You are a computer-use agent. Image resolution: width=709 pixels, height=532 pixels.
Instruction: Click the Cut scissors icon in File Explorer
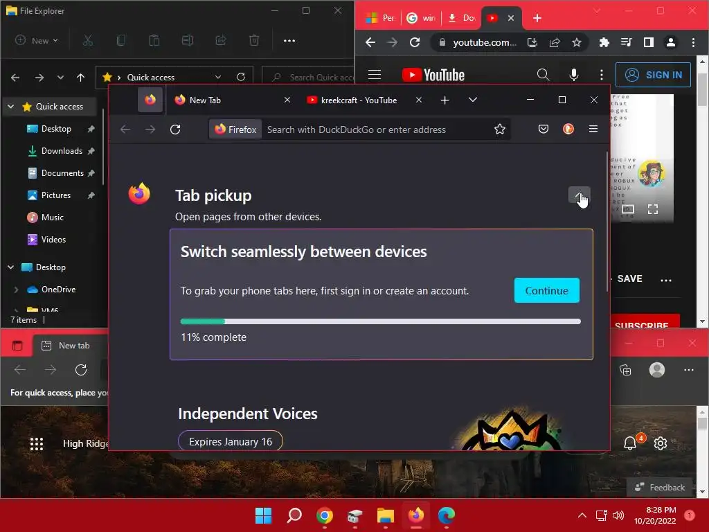[88, 41]
